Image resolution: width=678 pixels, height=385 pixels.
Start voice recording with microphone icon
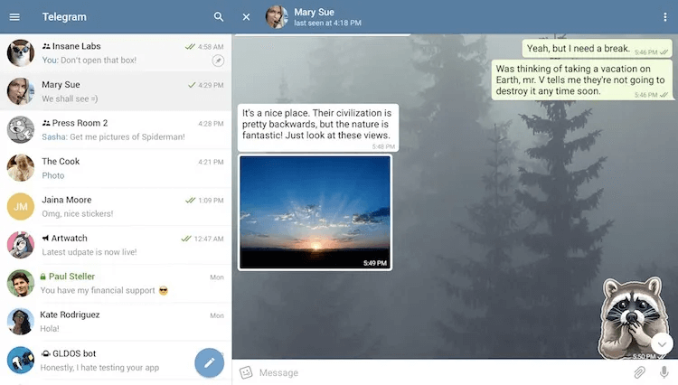tap(664, 372)
